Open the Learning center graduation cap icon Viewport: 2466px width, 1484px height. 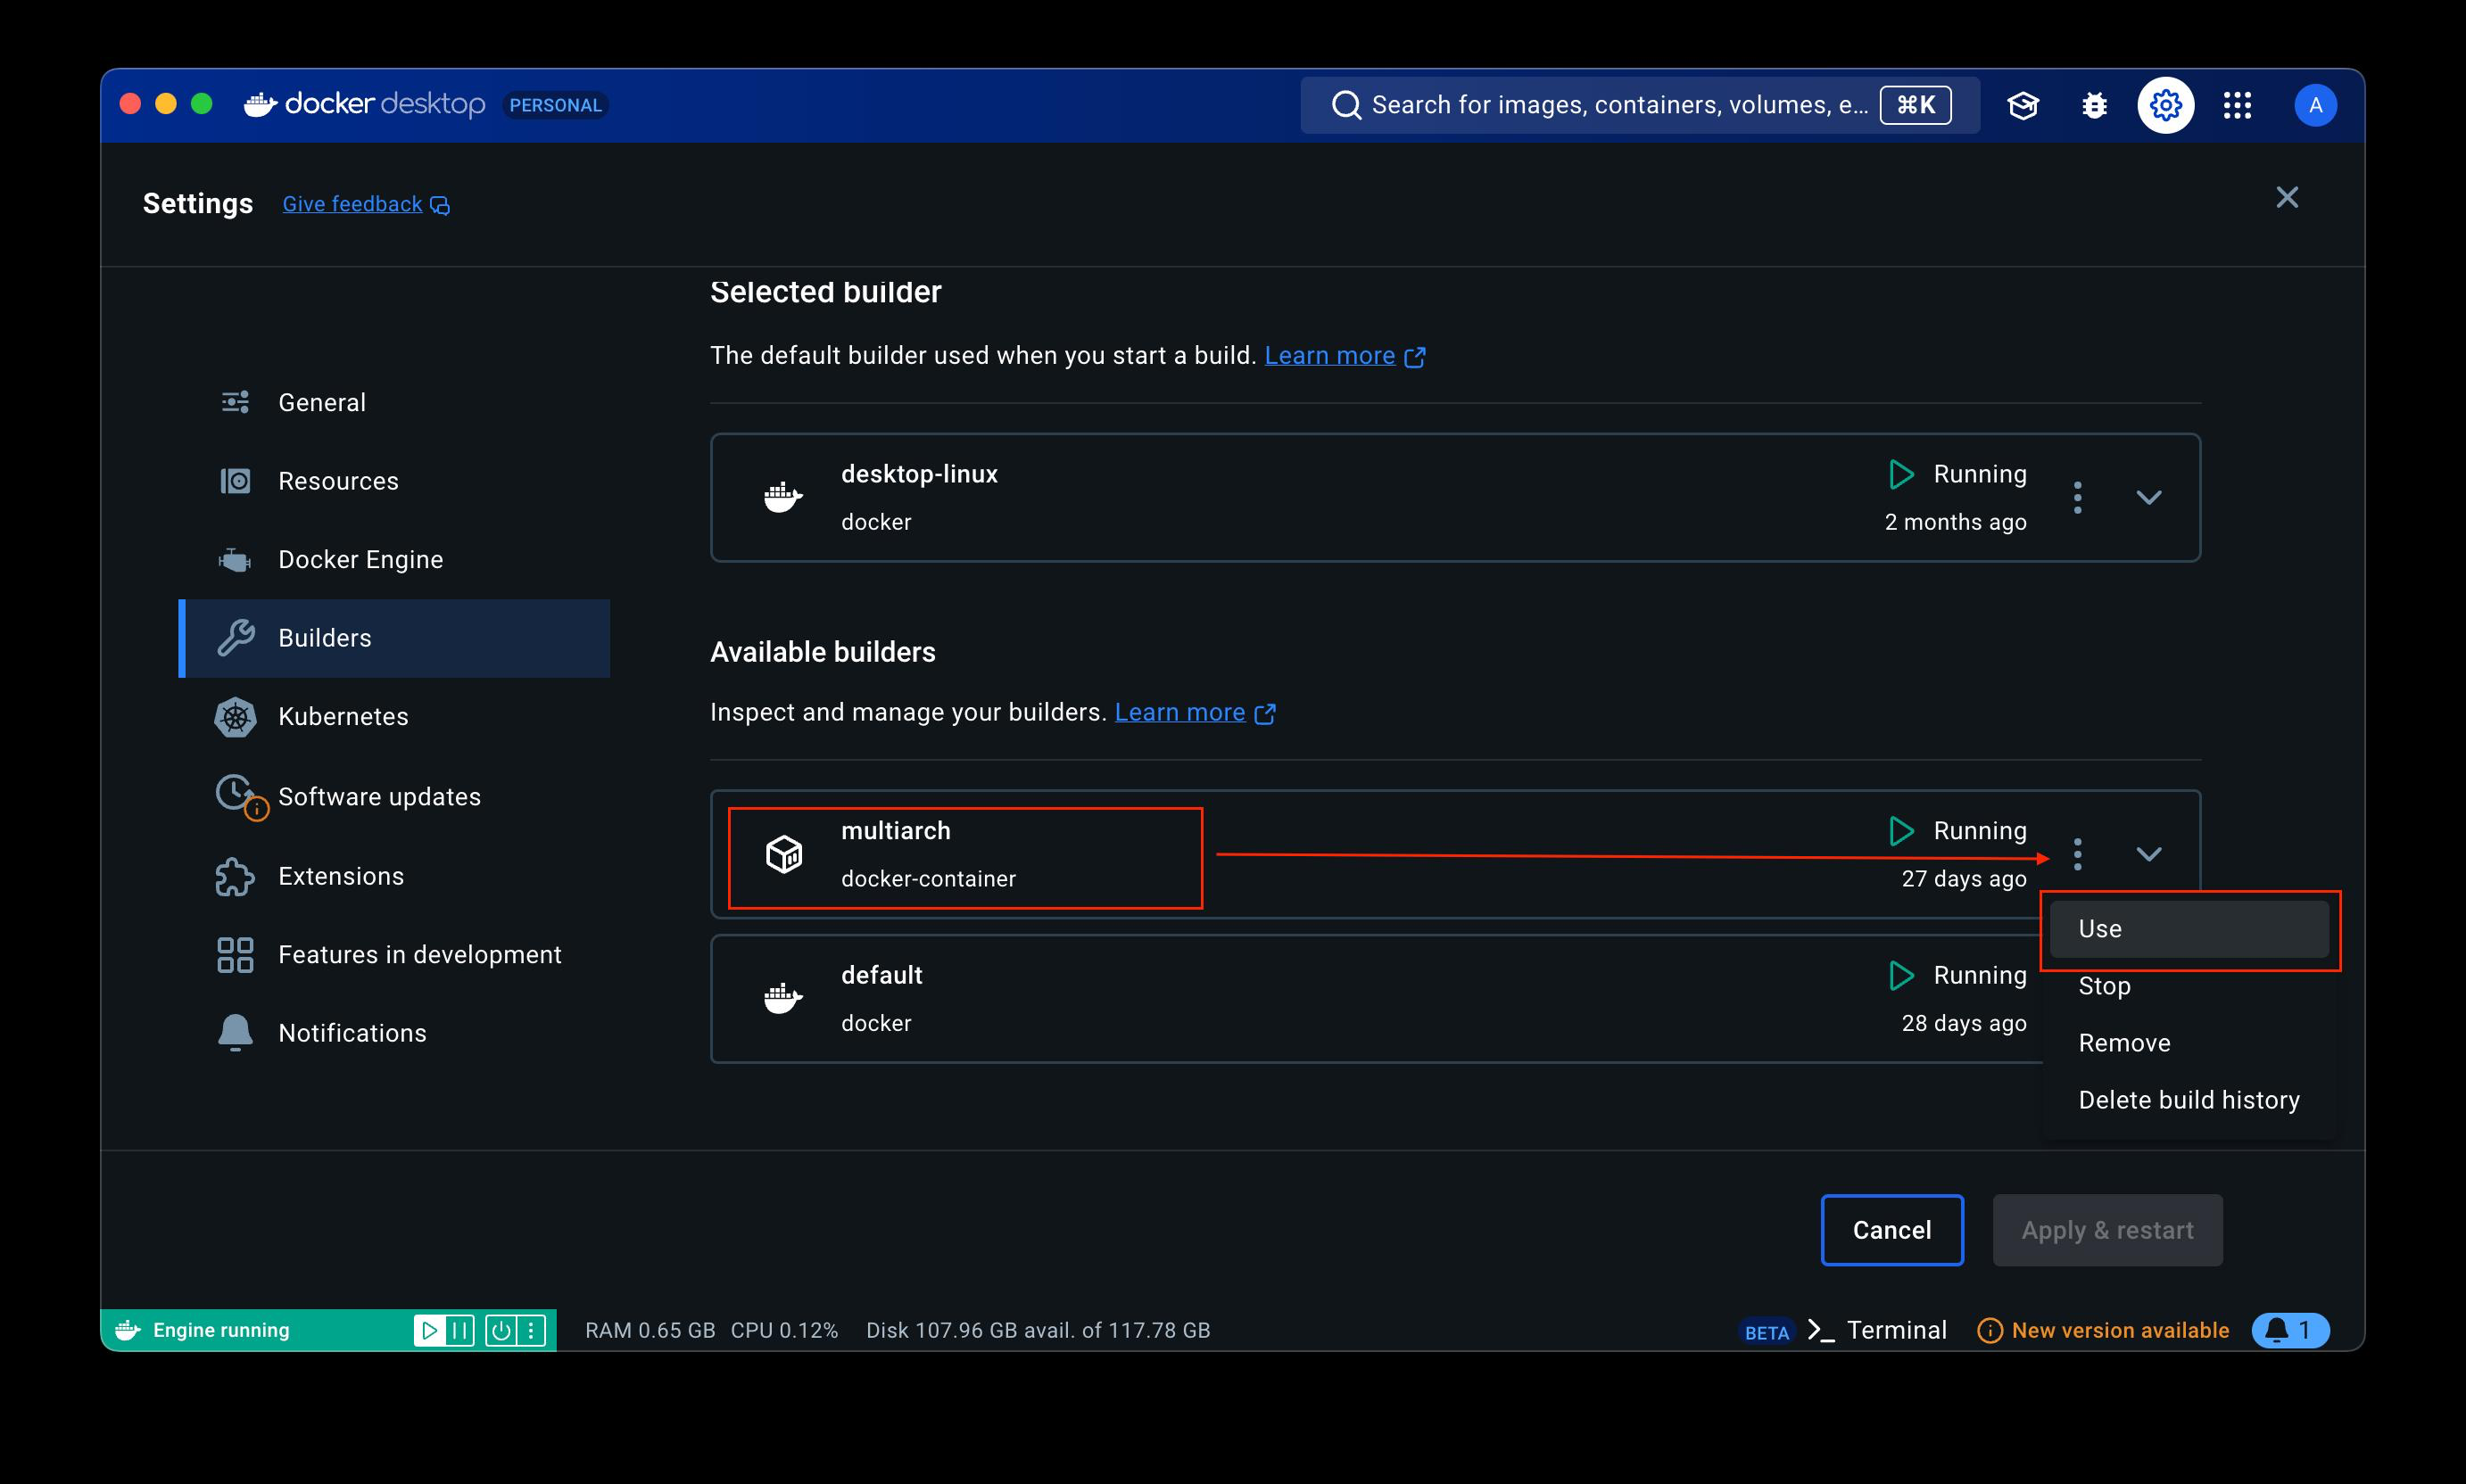point(2023,105)
